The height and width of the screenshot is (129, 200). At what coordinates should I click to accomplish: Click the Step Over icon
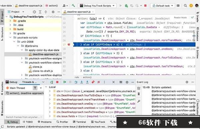coord(76,82)
